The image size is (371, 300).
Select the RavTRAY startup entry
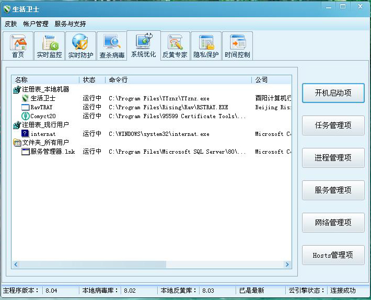coord(41,107)
